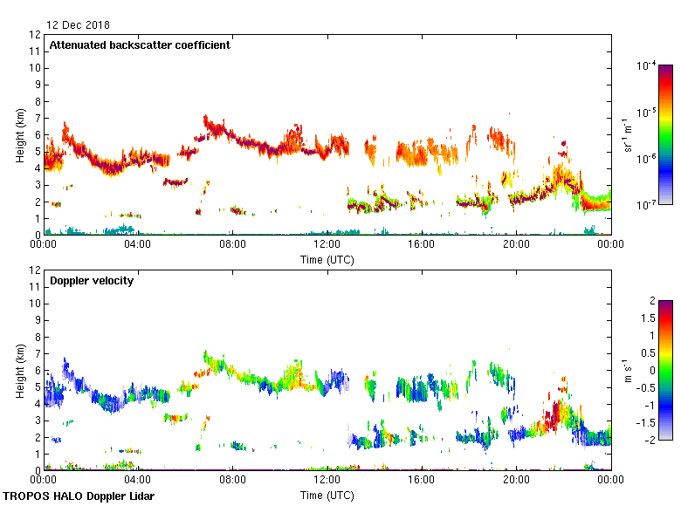The image size is (681, 506).
Task: Click the '12 Dec 2018' date label
Action: (79, 25)
